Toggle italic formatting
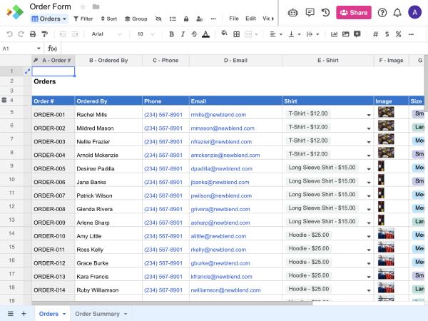Image resolution: width=428 pixels, height=321 pixels. click(x=183, y=34)
